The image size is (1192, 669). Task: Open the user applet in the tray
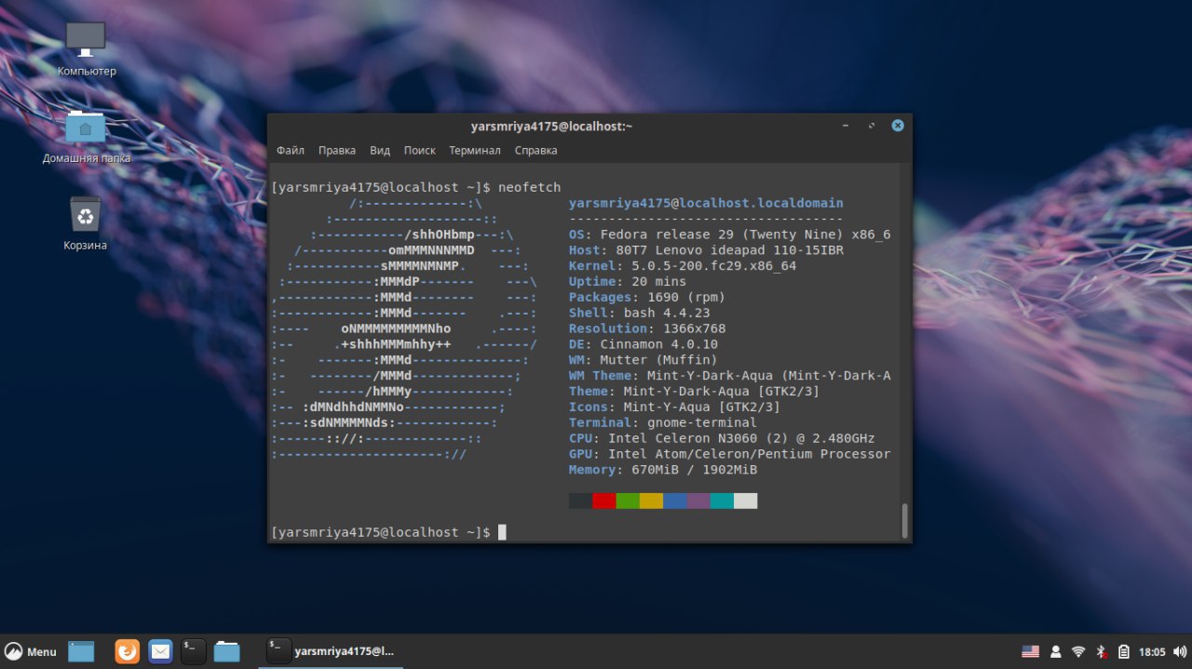1056,651
